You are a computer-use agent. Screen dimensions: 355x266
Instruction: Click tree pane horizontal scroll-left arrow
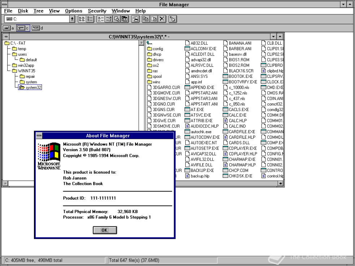point(5,183)
